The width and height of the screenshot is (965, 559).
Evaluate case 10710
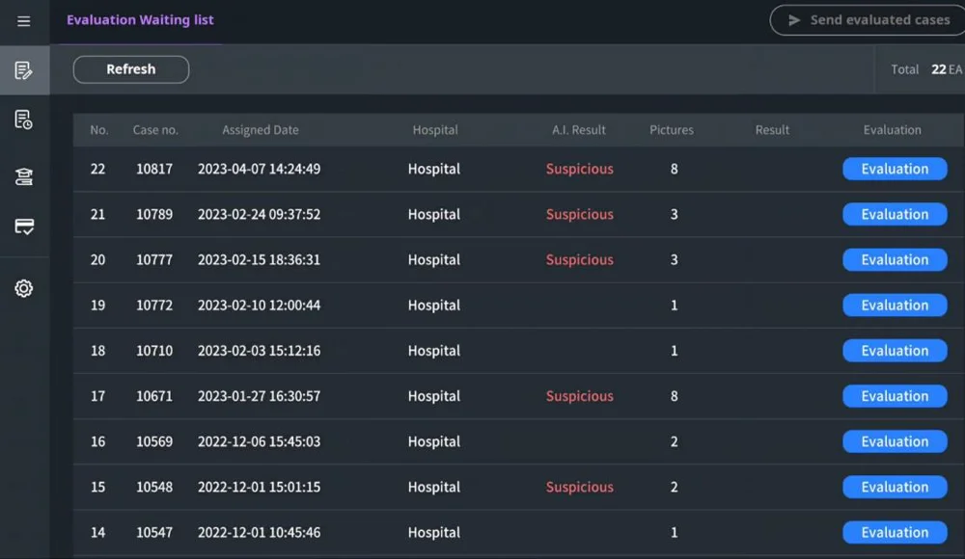[895, 351]
